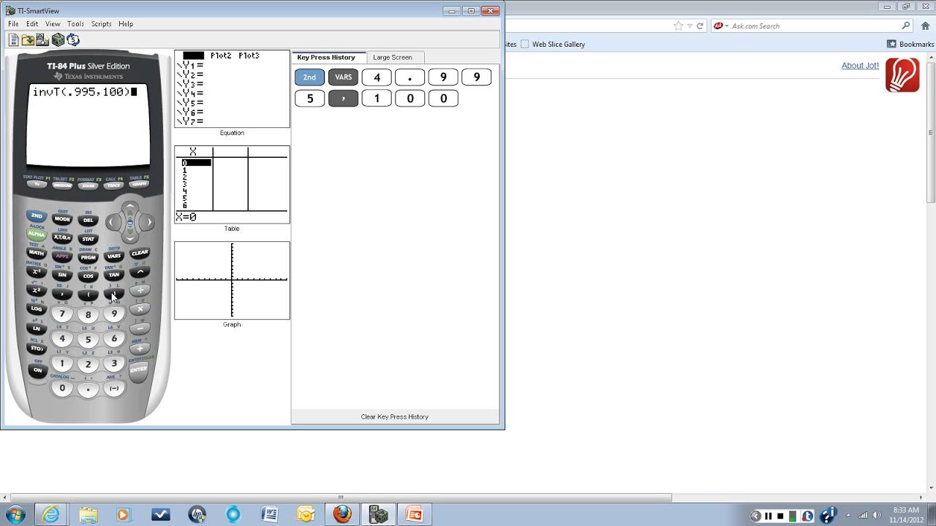The image size is (936, 526).
Task: Open the Help menu
Action: tap(126, 24)
